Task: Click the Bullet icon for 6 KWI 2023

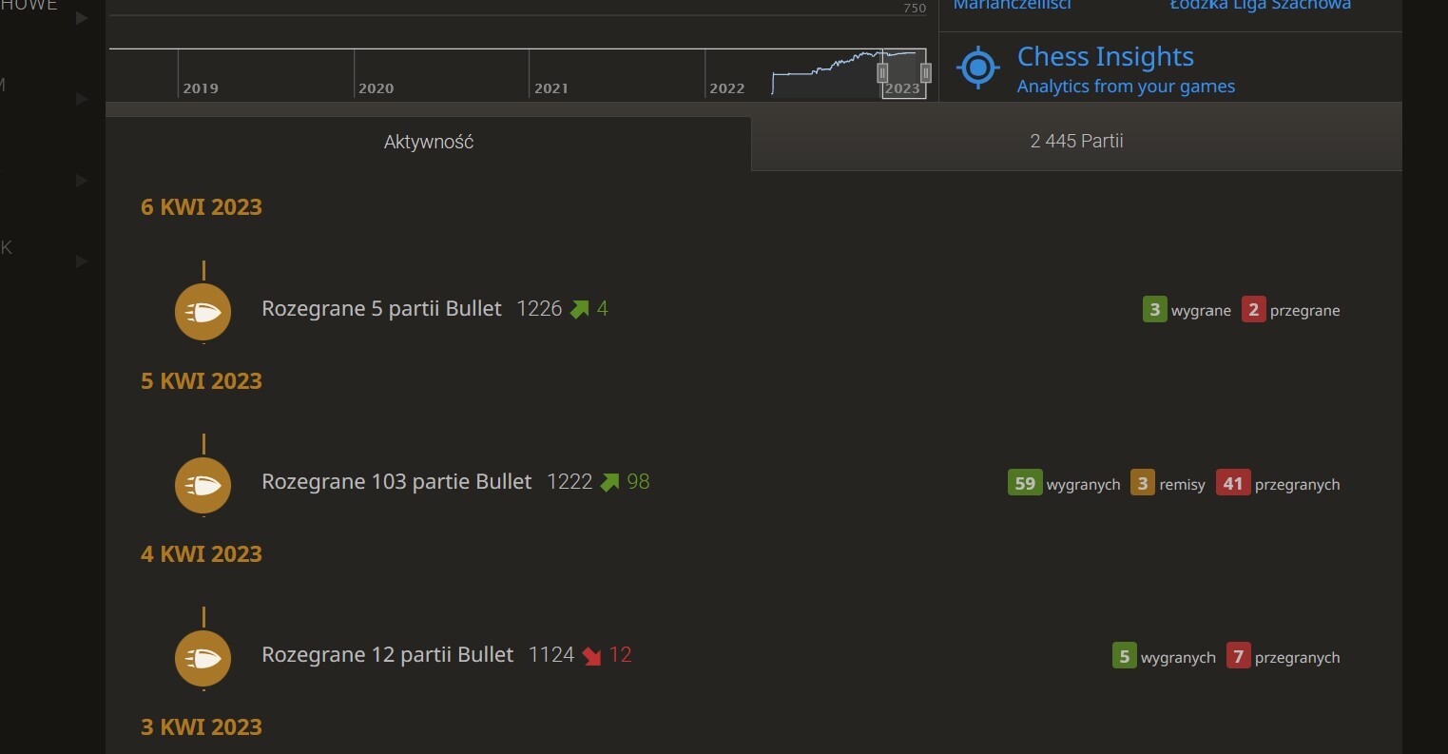Action: pos(203,311)
